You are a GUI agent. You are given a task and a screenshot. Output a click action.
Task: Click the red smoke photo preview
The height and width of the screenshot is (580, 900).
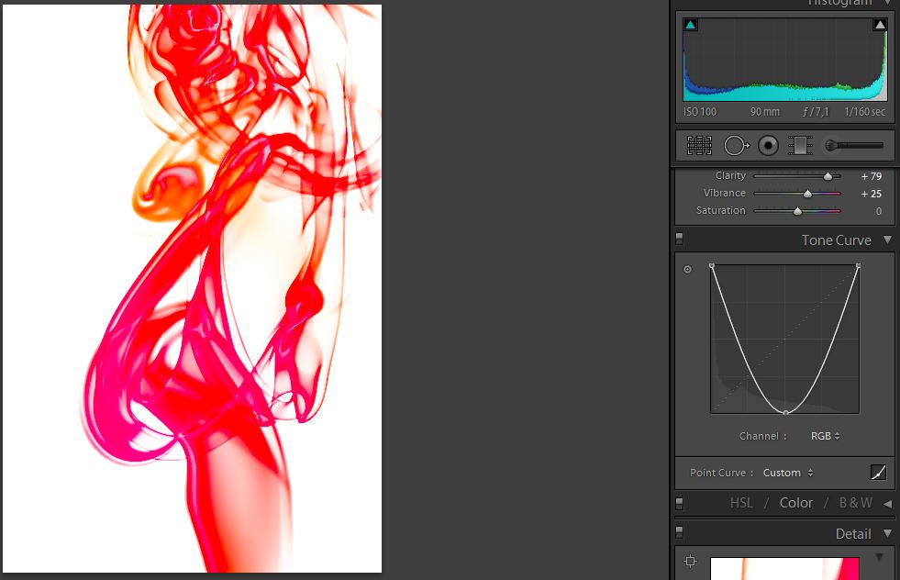pos(193,288)
